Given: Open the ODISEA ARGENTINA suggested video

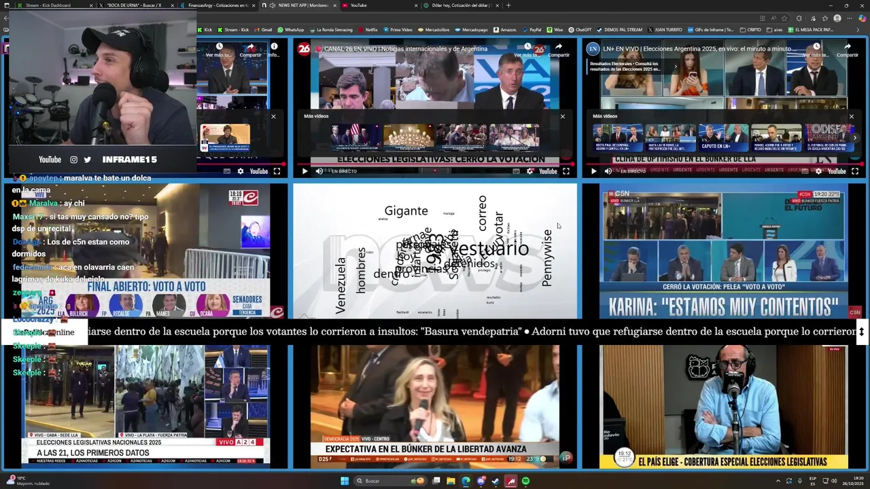Looking at the screenshot, I should pos(829,137).
